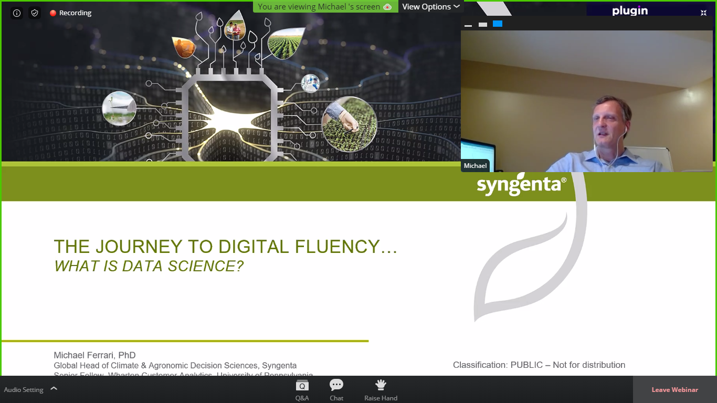Exit full screen using the arrows icon
Image resolution: width=717 pixels, height=403 pixels.
(703, 13)
